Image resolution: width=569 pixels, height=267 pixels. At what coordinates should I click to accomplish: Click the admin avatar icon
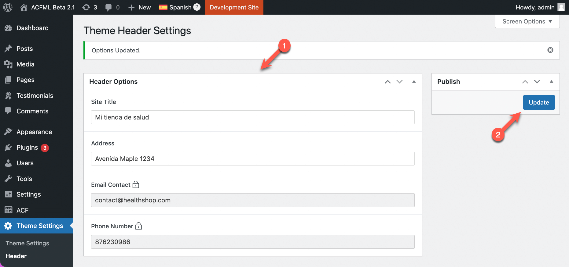point(561,7)
